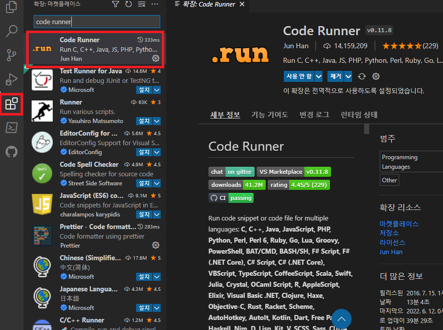Install Japanese Language Pack with 설치

point(144,307)
